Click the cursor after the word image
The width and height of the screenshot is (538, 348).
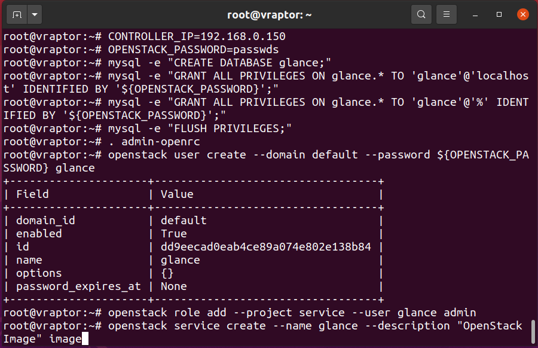pos(85,339)
